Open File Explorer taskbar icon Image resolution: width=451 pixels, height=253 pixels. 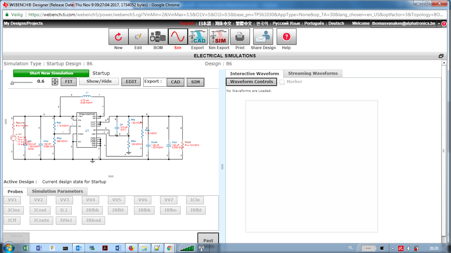[x=144, y=248]
